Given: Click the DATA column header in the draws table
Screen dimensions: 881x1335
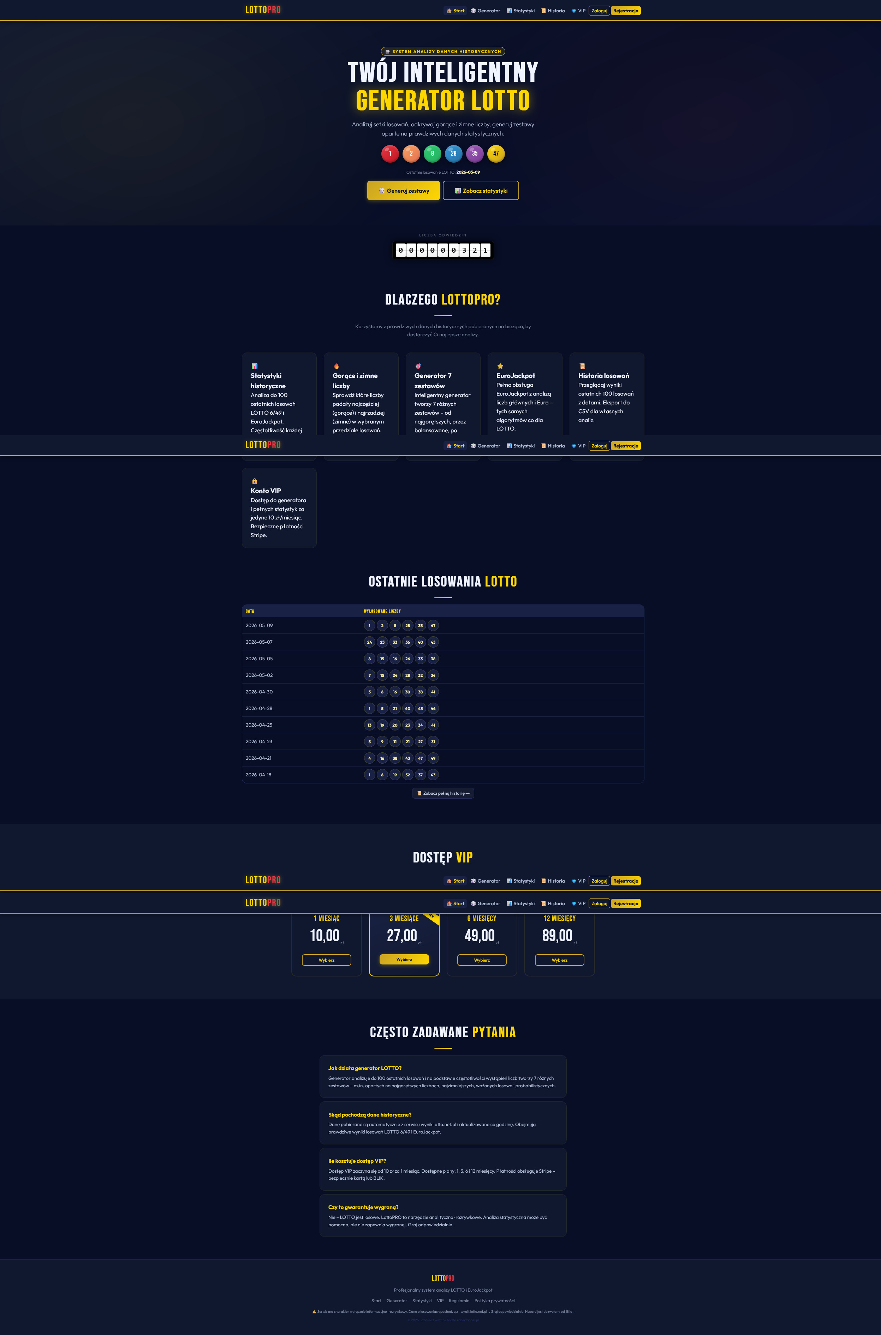Looking at the screenshot, I should coord(250,611).
